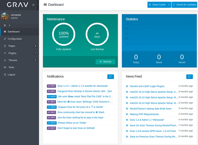This screenshot has height=145, width=198.
Task: Open Raising PHP Requirements news item
Action: click(144, 114)
